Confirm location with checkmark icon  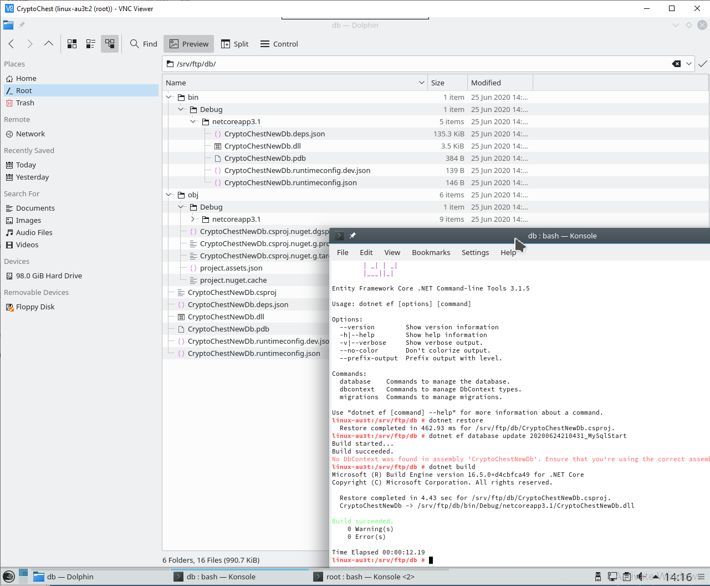click(x=703, y=64)
